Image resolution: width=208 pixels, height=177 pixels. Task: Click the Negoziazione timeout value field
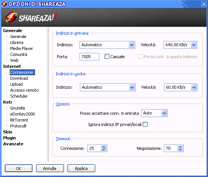click(x=171, y=148)
